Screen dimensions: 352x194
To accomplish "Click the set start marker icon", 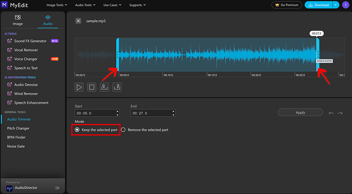I will point(104,87).
